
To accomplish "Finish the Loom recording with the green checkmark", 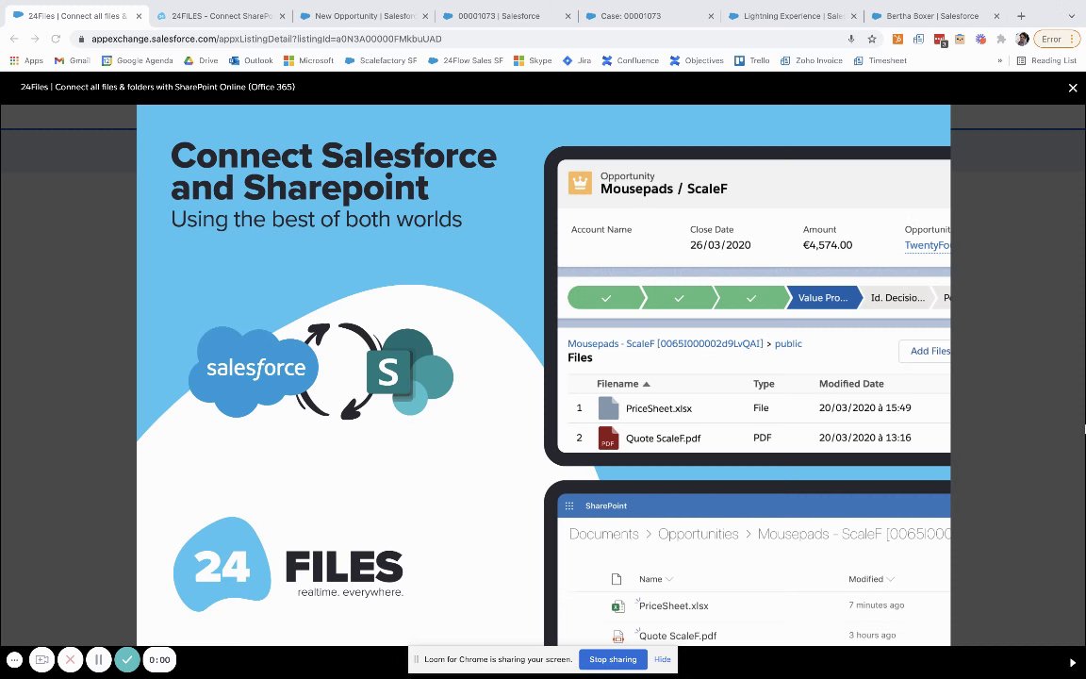I will point(126,659).
